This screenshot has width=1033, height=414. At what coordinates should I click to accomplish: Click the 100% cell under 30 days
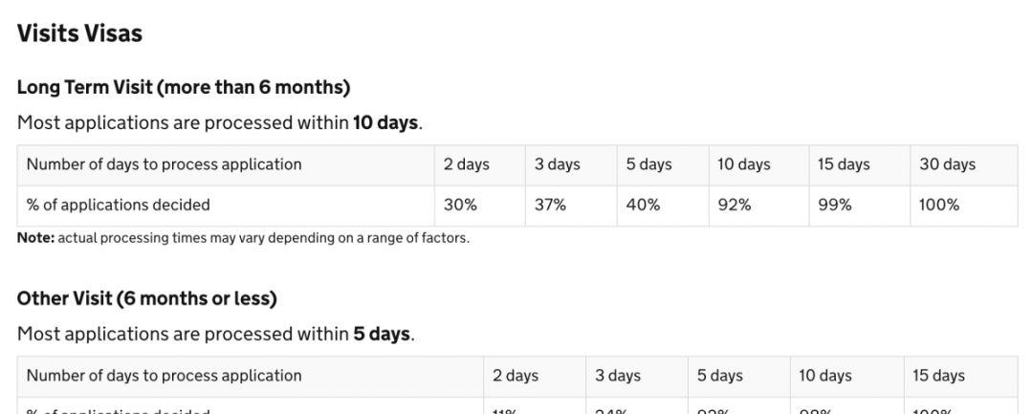[939, 205]
